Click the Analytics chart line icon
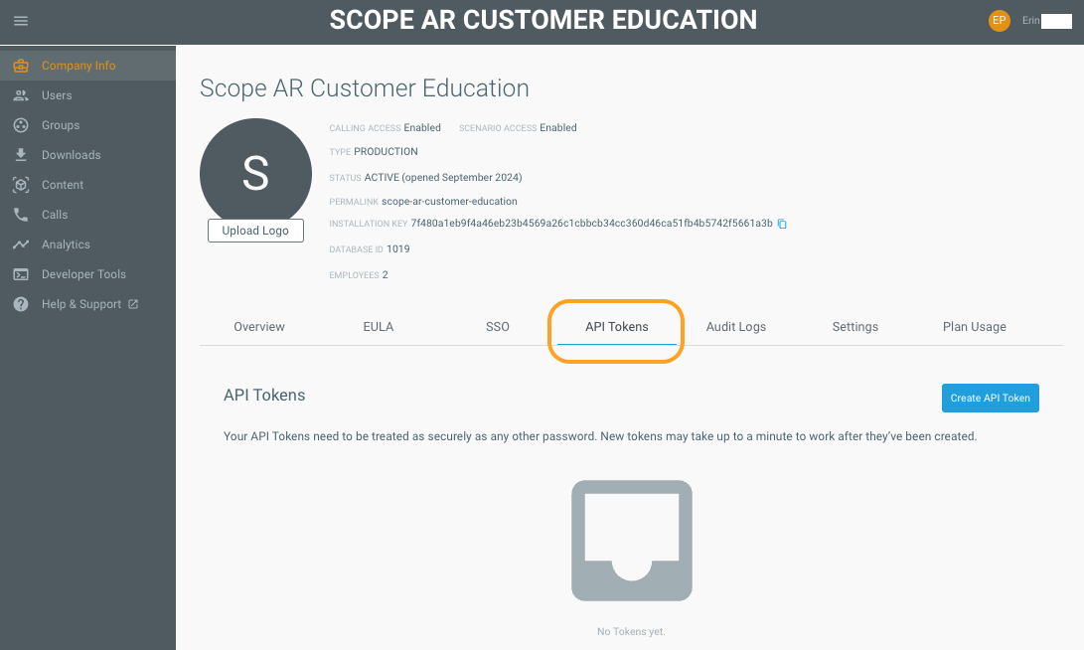 [21, 244]
